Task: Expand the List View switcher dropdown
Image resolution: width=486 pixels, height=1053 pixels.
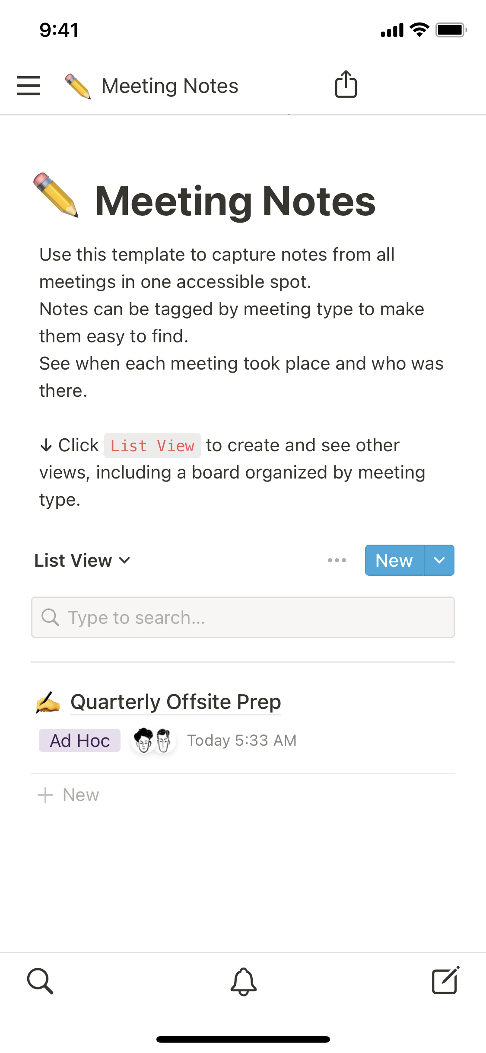Action: tap(82, 560)
